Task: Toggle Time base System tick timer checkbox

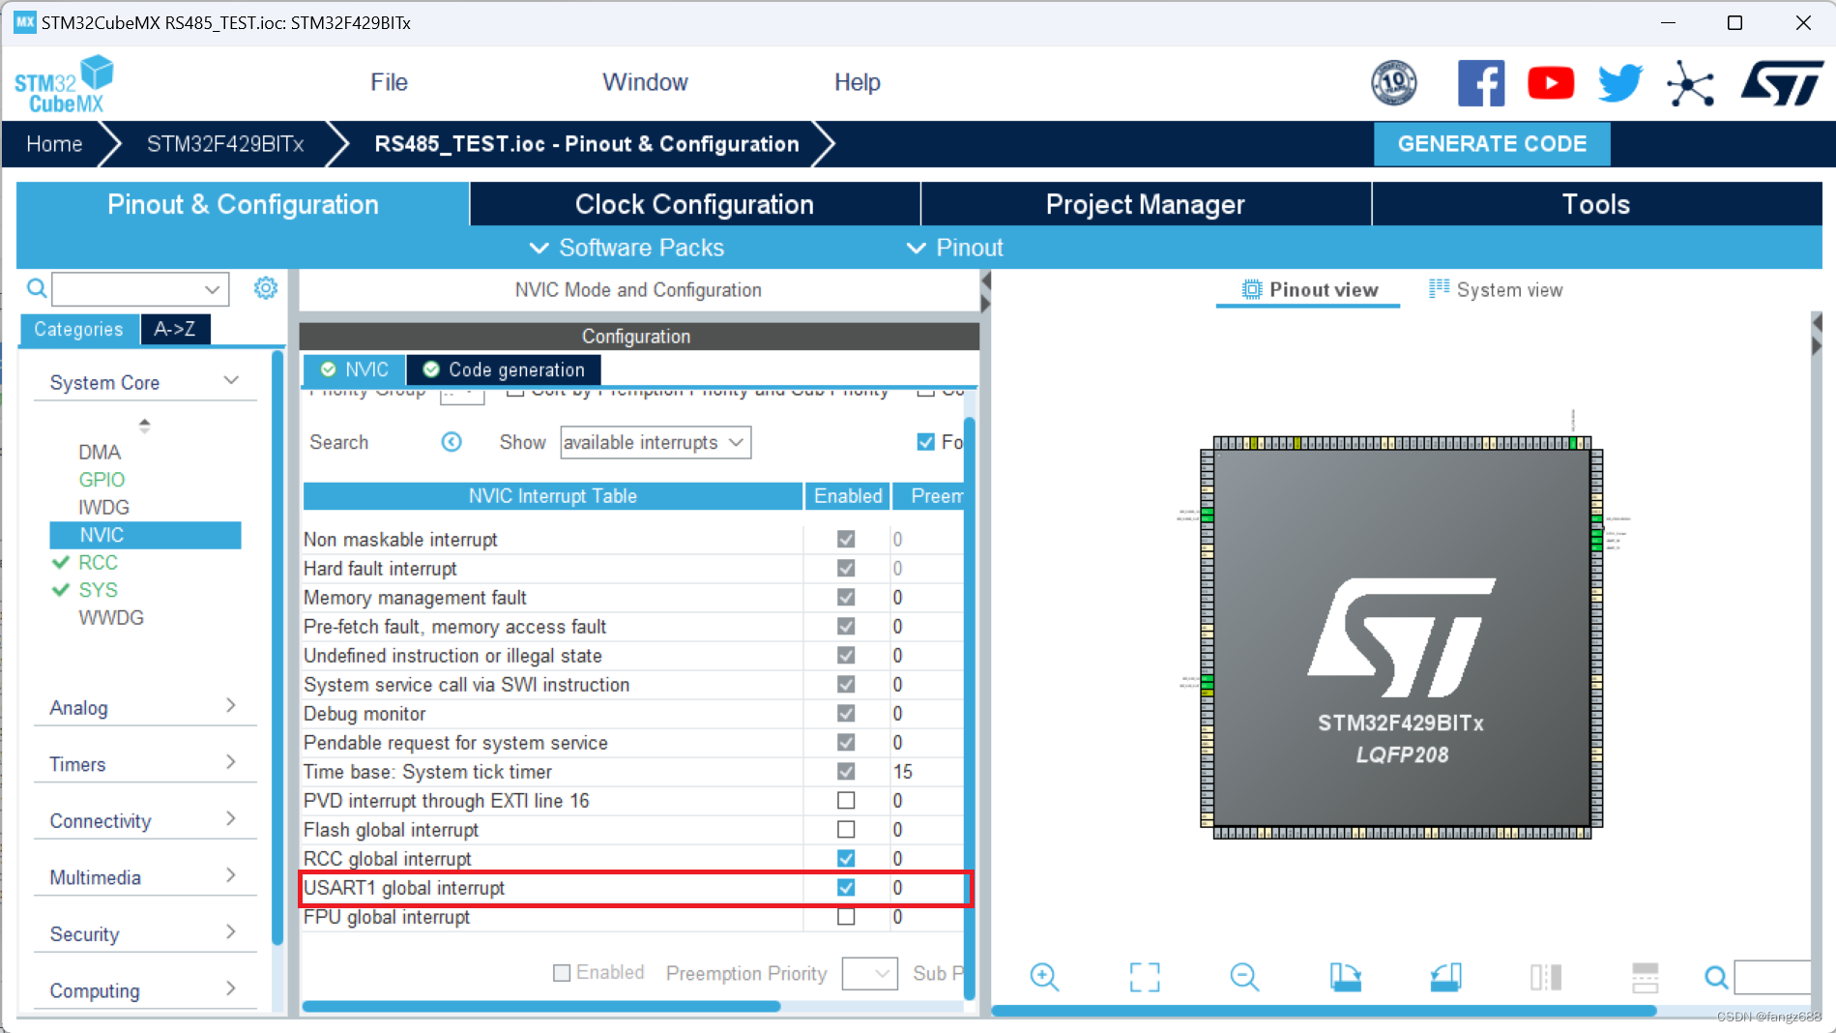Action: pos(846,772)
